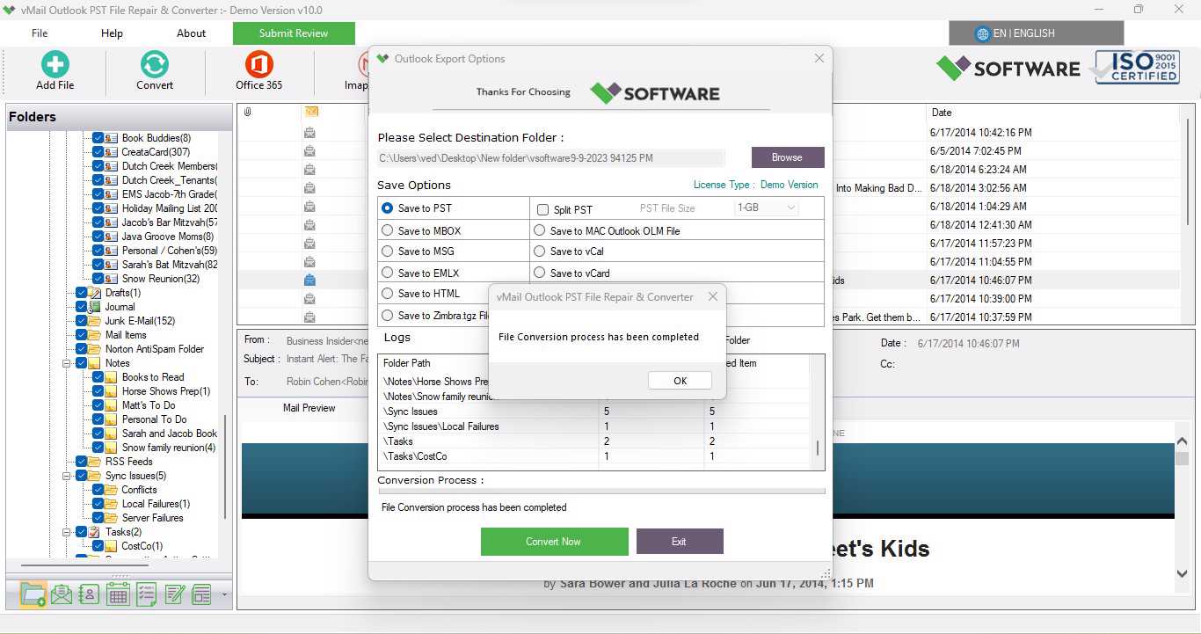Click the mail preview scroll down arrow

pyautogui.click(x=1183, y=574)
